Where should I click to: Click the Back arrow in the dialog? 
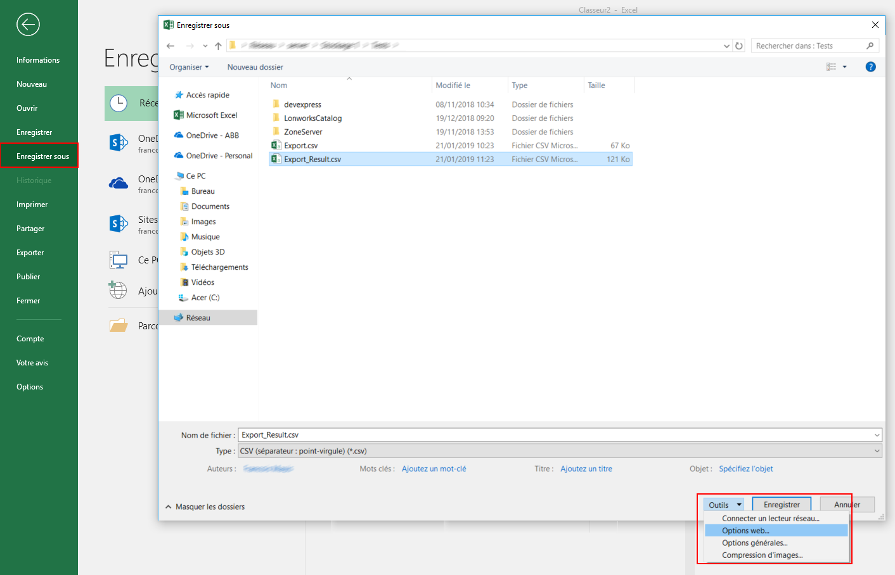171,46
